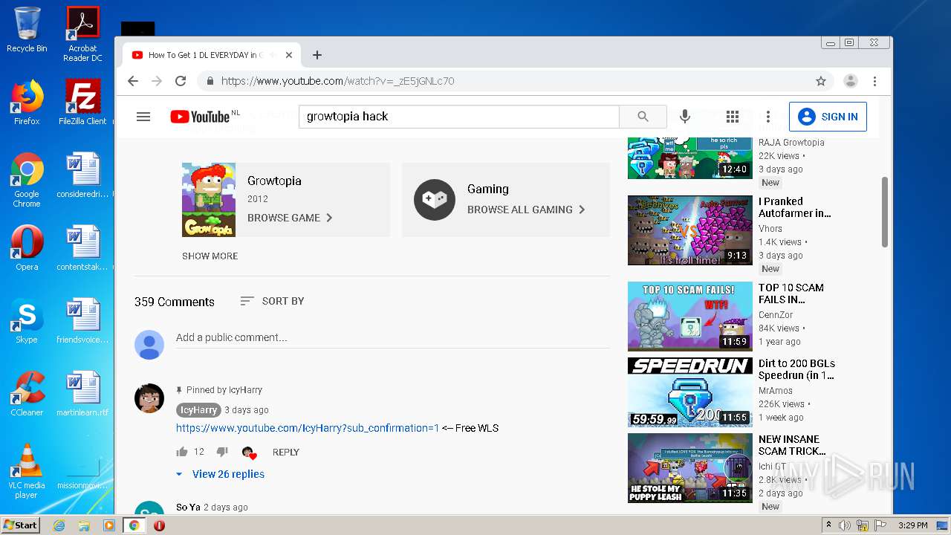Open the comments SORT BY dropdown
951x535 pixels.
pyautogui.click(x=272, y=301)
